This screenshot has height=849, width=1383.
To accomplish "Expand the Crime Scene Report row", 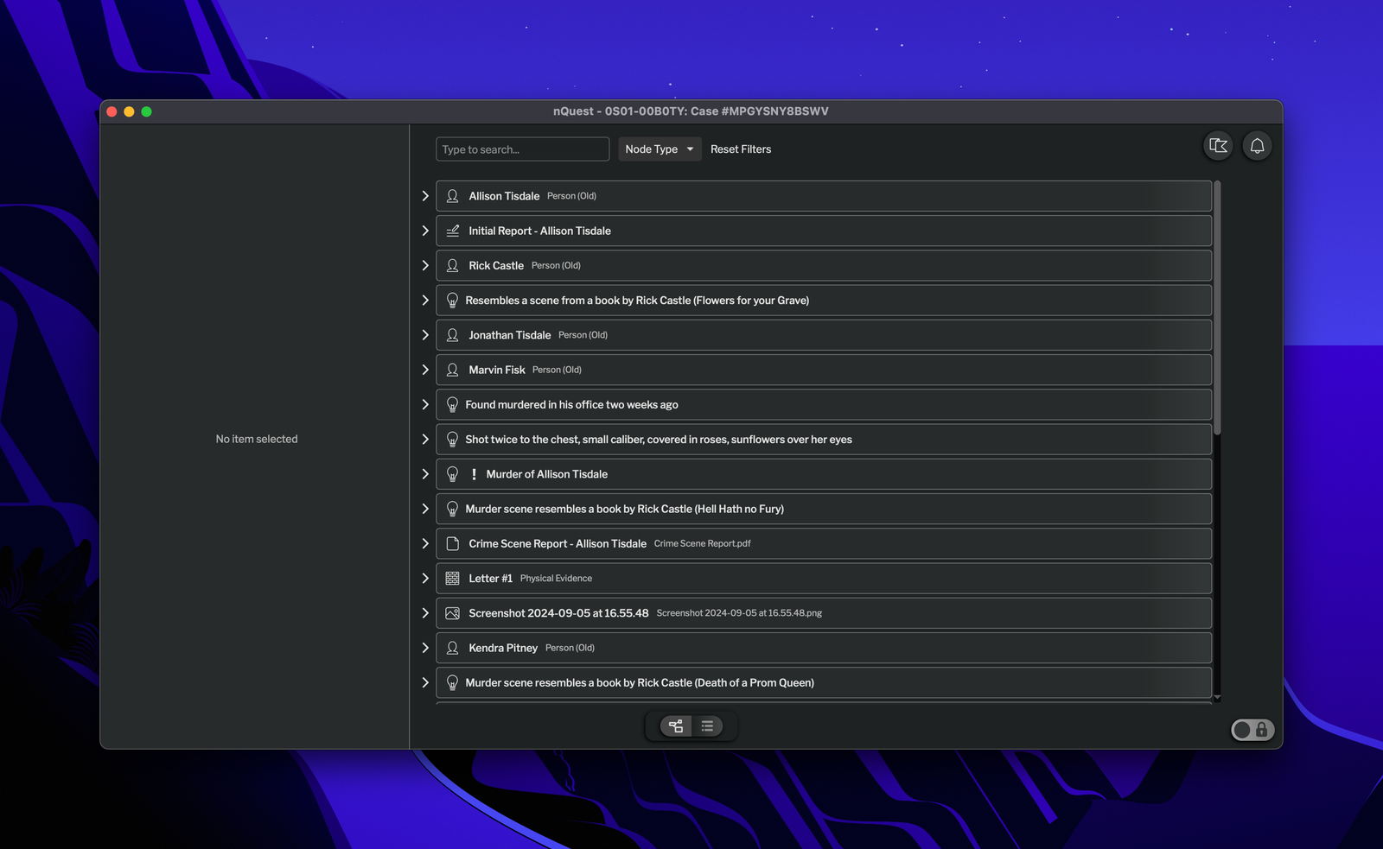I will (425, 543).
